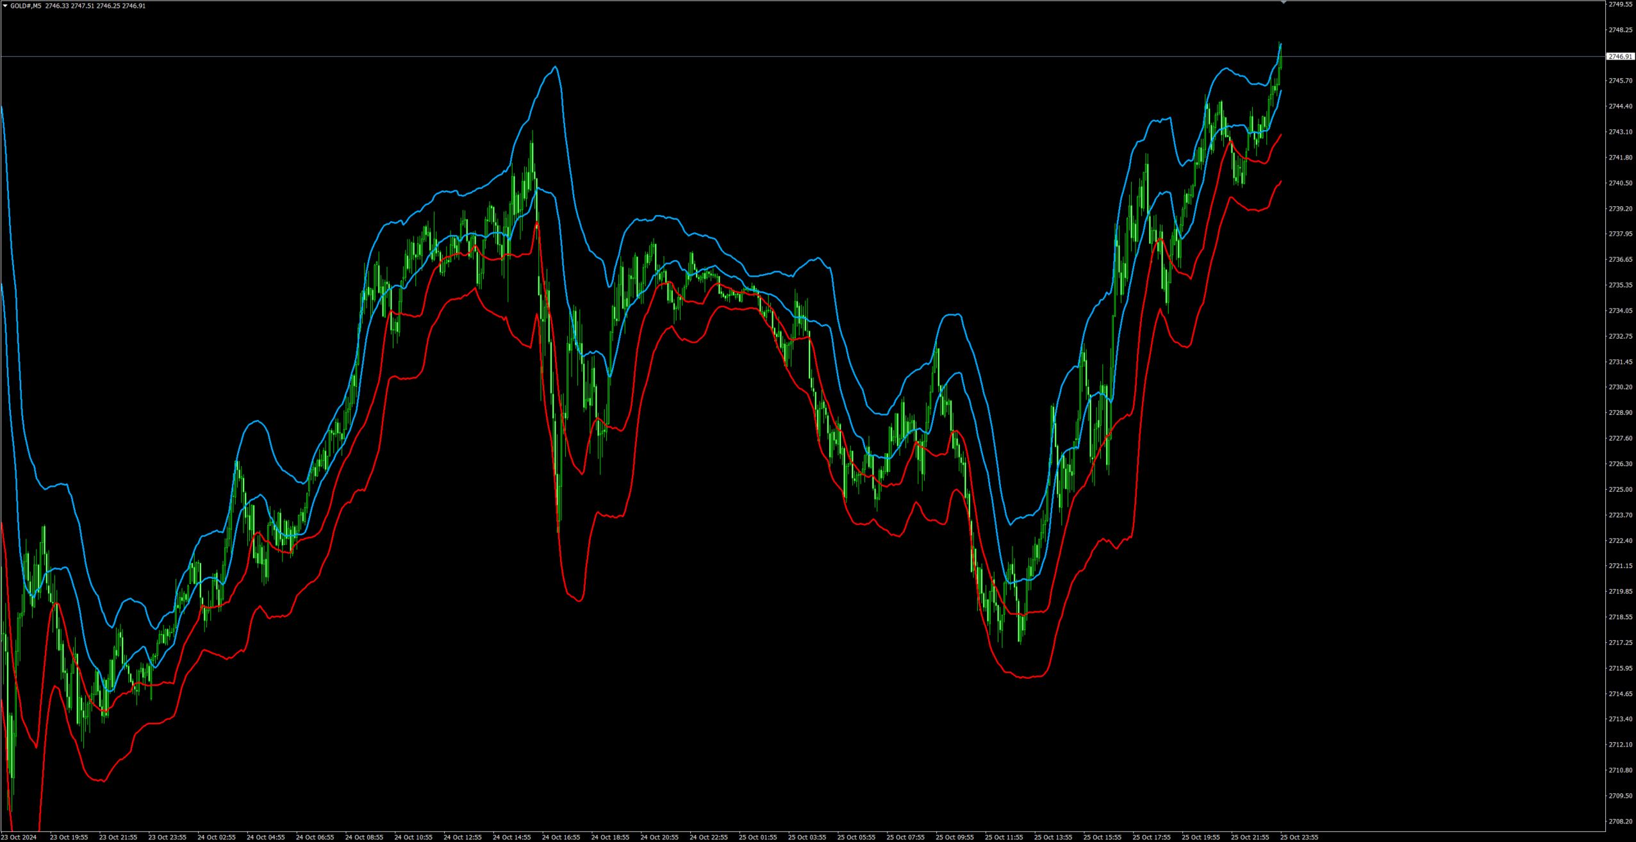
Task: Click the 24 Oct 16:55 time label
Action: point(561,837)
